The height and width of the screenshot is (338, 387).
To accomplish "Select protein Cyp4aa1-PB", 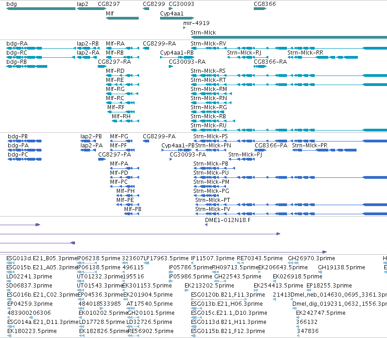I will (178, 146).
